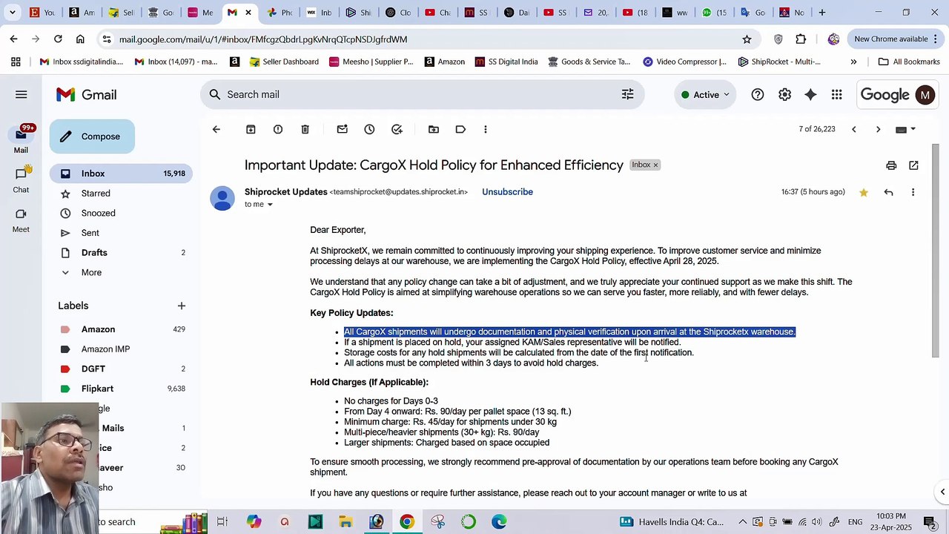Open the Flipkart label
Screen dimensions: 949x534
121,389
